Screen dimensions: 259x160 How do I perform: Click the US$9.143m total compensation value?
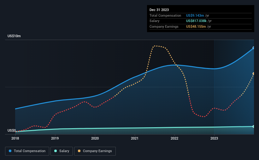(195, 15)
